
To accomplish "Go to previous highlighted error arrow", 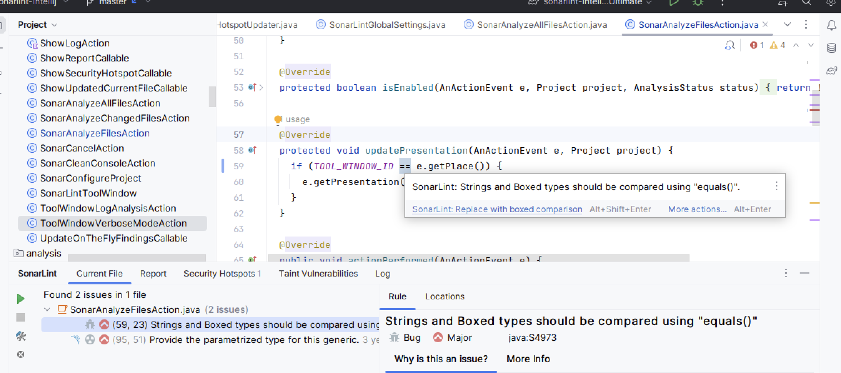I will coord(796,45).
